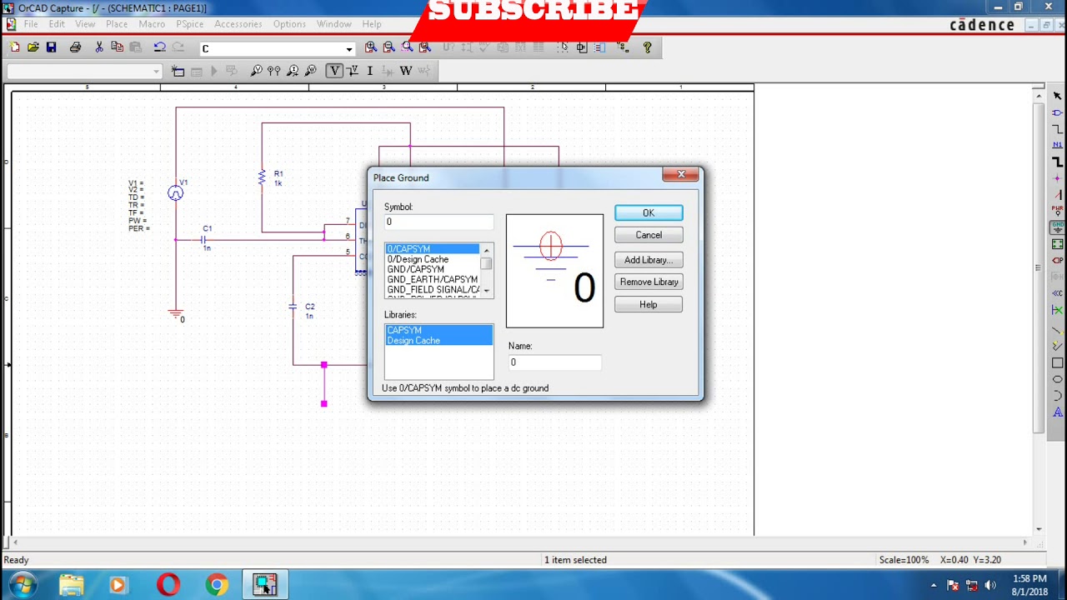Screen dimensions: 1067x600
Task: Click the Add Library button
Action: (x=649, y=260)
